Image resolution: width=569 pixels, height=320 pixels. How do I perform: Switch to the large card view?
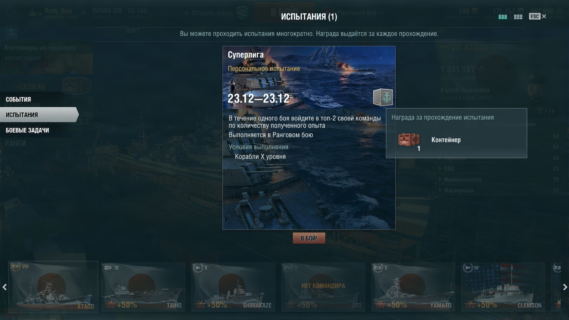click(x=503, y=17)
